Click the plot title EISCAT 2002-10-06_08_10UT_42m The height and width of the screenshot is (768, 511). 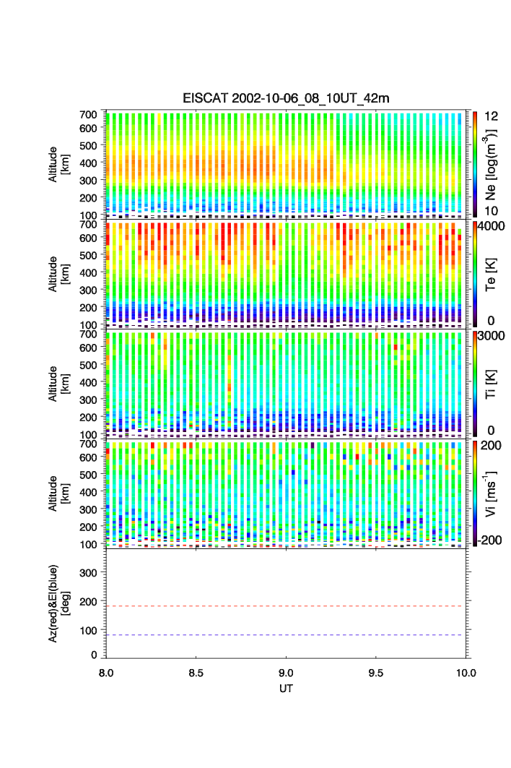click(287, 98)
